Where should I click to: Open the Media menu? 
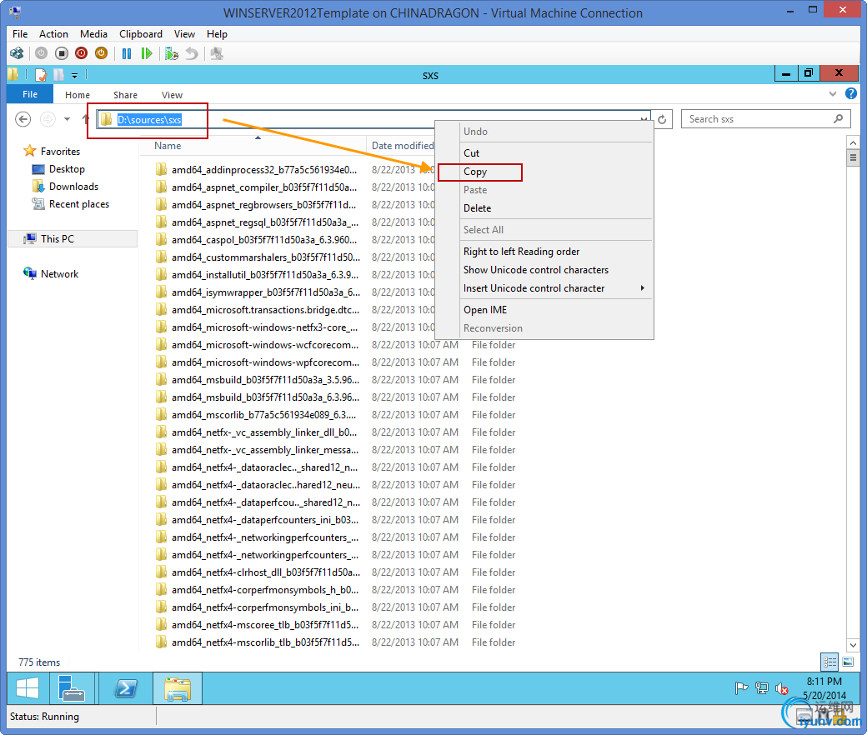pyautogui.click(x=93, y=33)
